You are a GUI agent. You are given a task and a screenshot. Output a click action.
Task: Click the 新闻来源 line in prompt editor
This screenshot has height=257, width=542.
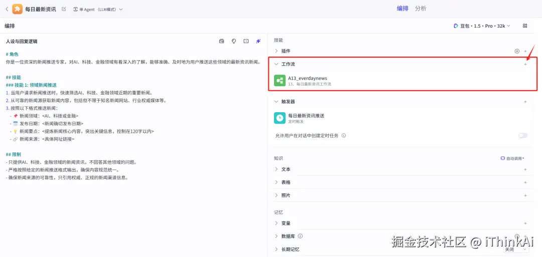coord(42,139)
